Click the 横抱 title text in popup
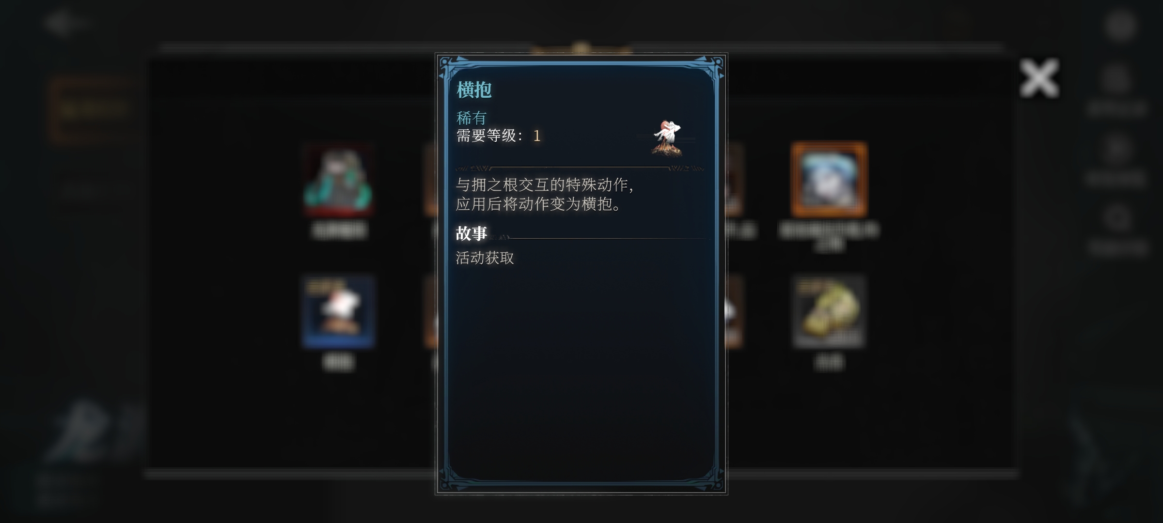The image size is (1163, 523). 474,90
